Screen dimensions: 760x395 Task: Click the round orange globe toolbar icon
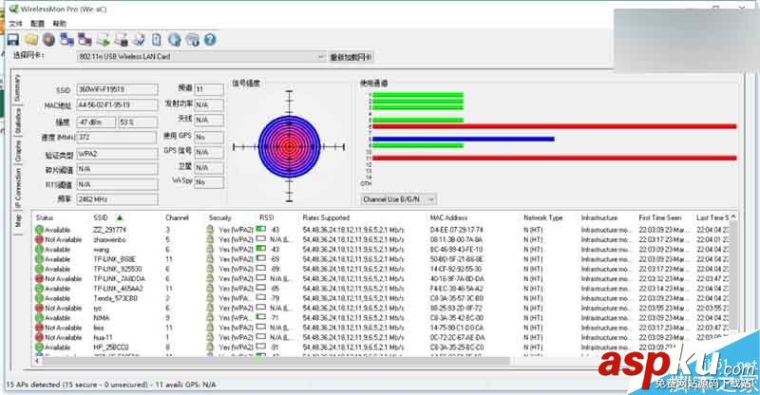click(x=49, y=39)
